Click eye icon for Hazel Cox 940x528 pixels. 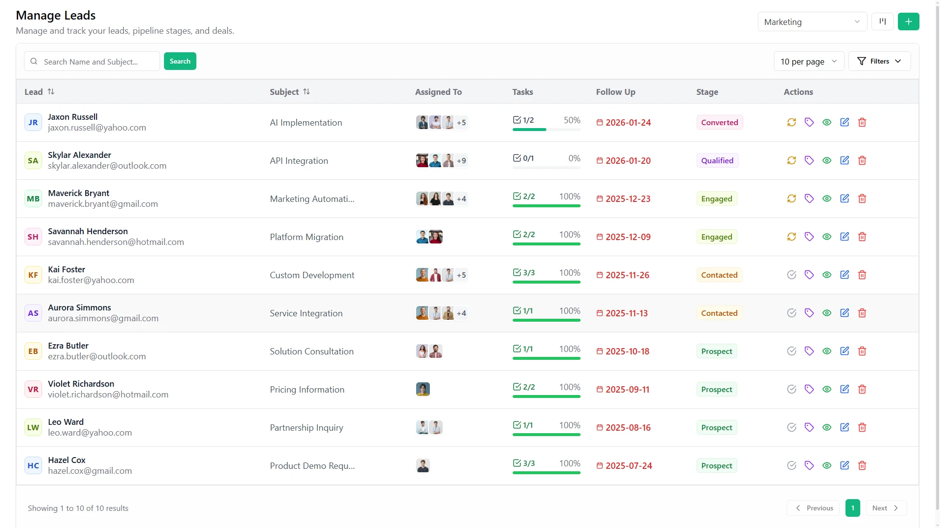click(827, 465)
